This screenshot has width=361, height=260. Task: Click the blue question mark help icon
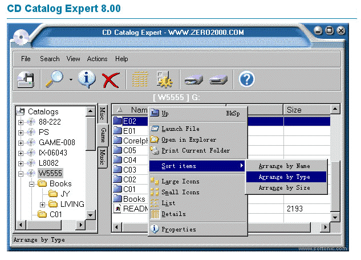[246, 79]
